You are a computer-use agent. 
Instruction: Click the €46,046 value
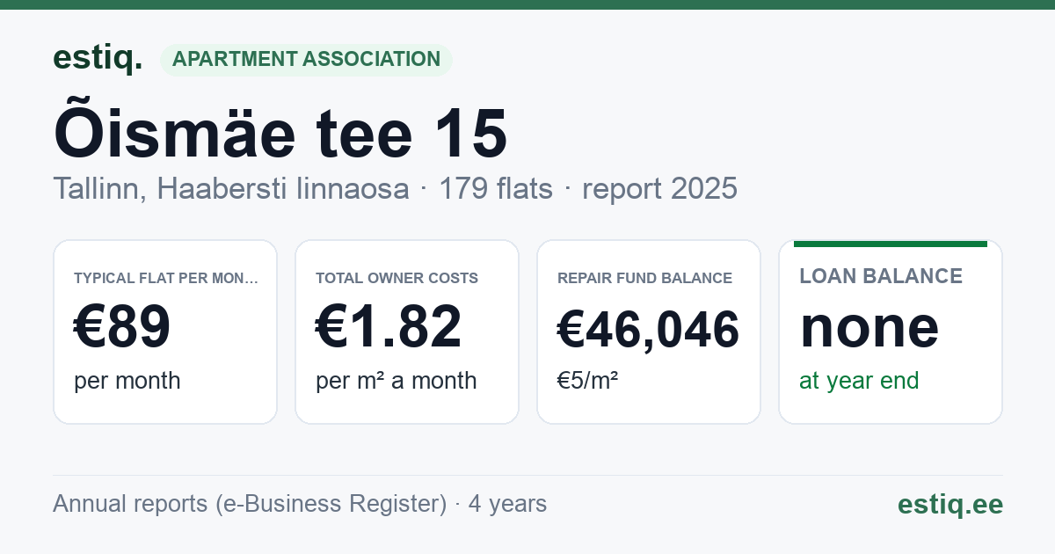tap(649, 329)
